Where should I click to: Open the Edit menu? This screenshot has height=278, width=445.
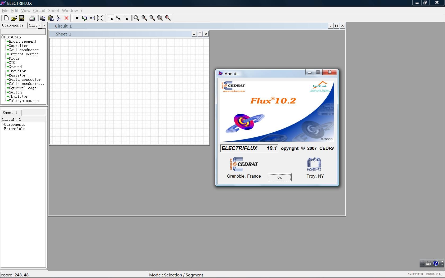pyautogui.click(x=15, y=11)
